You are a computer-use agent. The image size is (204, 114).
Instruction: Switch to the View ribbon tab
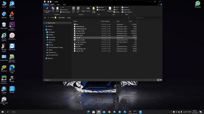pyautogui.click(x=64, y=4)
